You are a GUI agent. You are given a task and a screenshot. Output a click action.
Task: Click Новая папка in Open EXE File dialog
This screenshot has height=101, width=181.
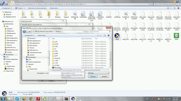point(42,35)
